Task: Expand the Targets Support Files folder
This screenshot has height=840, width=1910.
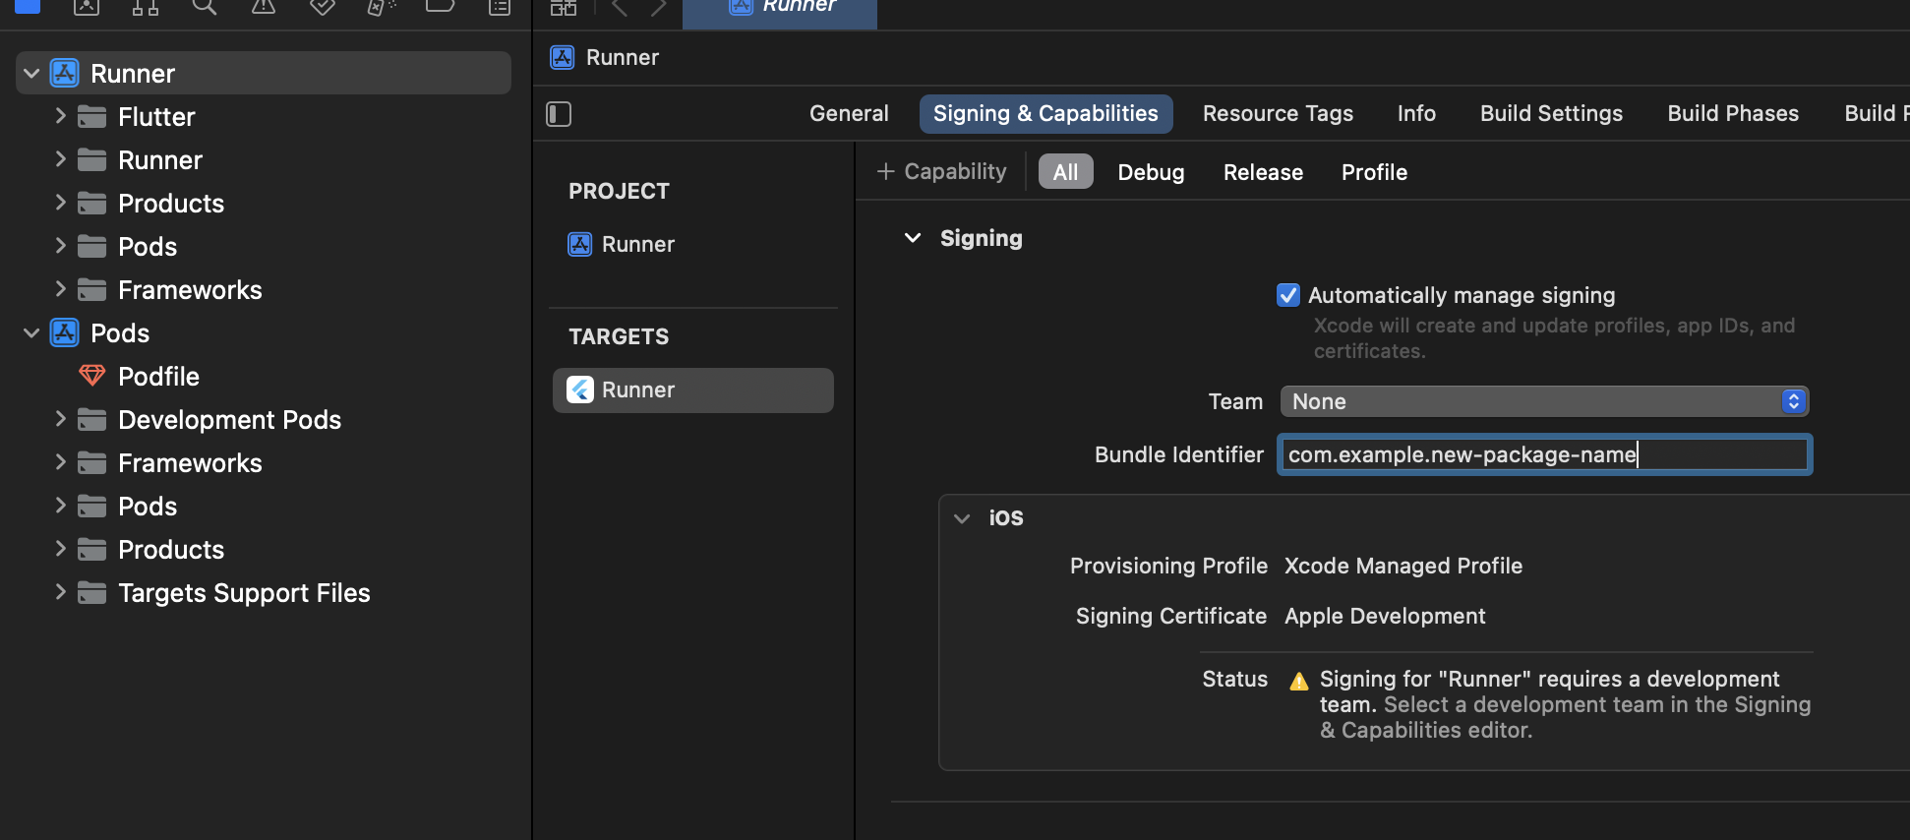Action: tap(60, 592)
